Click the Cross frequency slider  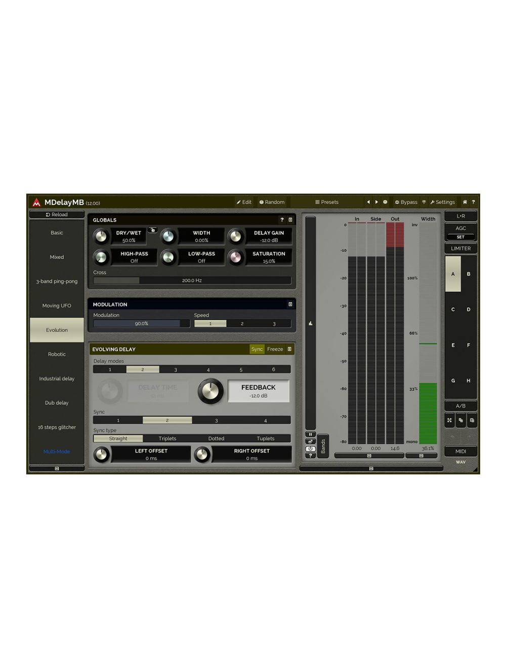[x=192, y=280]
